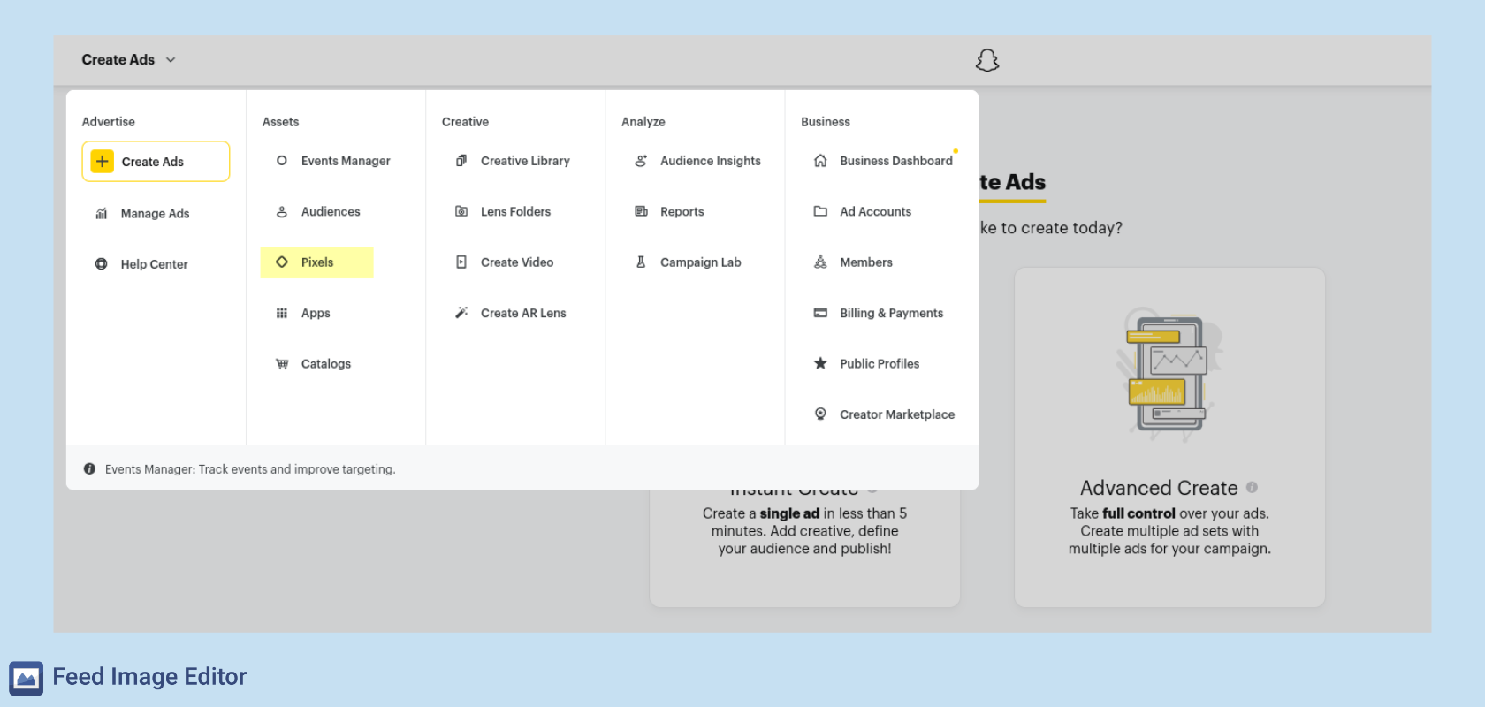The width and height of the screenshot is (1485, 707).
Task: Click the Snapchat ghost logo icon
Action: 986,60
